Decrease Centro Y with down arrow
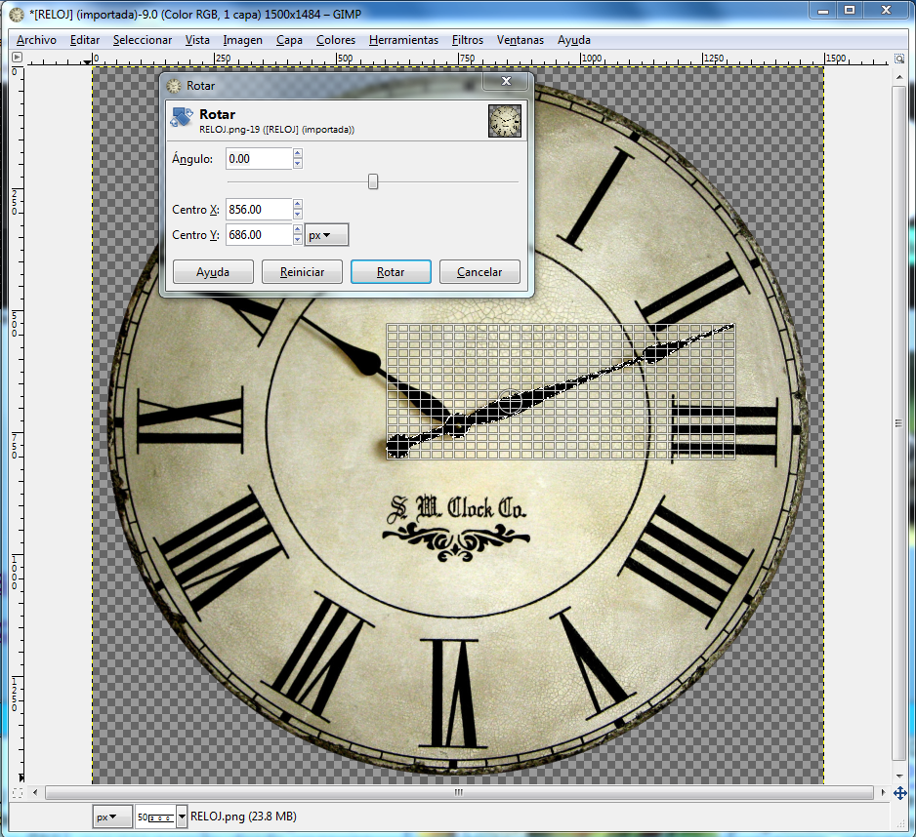 tap(298, 240)
